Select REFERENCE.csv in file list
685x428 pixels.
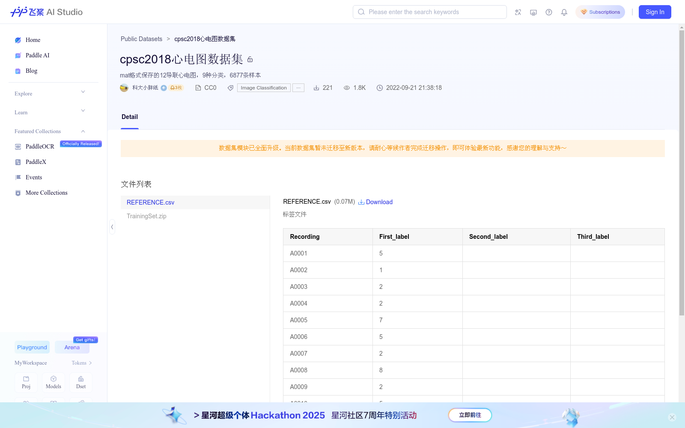[195, 202]
